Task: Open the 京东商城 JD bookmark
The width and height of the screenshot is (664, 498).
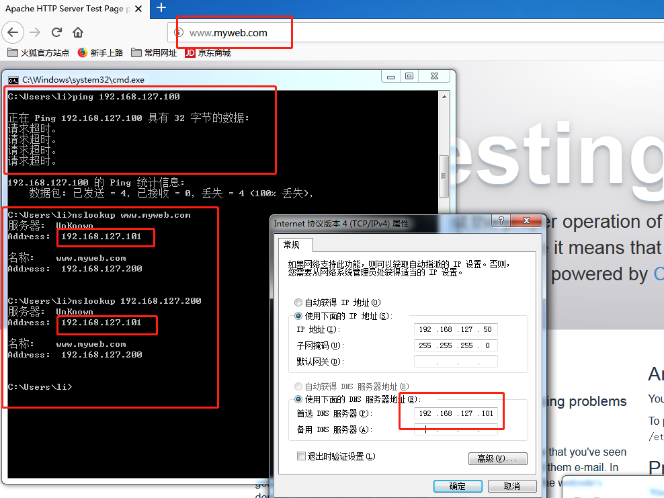Action: (x=208, y=53)
